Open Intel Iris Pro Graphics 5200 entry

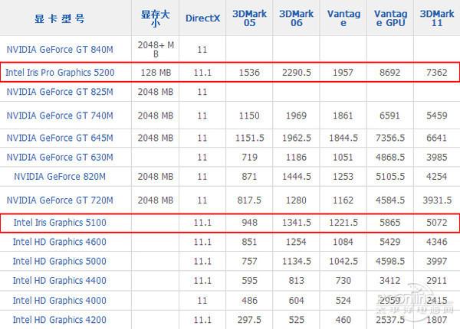tap(60, 72)
